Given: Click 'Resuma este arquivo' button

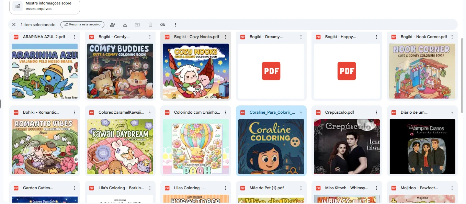Looking at the screenshot, I should point(82,25).
